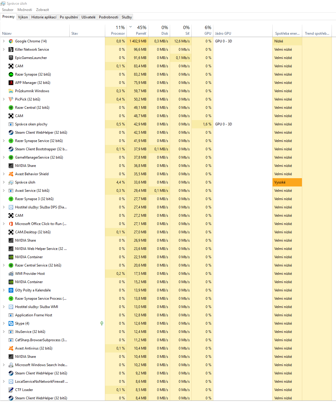Select the Killer Network Service icon
The height and width of the screenshot is (402, 336).
11,50
